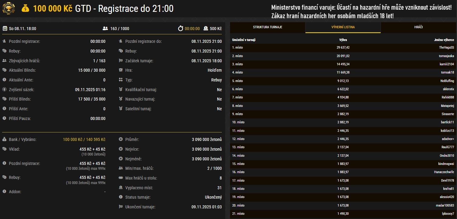Viewport: 457px width, 219px height.
Task: Click player name koblizci13
Action: pyautogui.click(x=447, y=131)
